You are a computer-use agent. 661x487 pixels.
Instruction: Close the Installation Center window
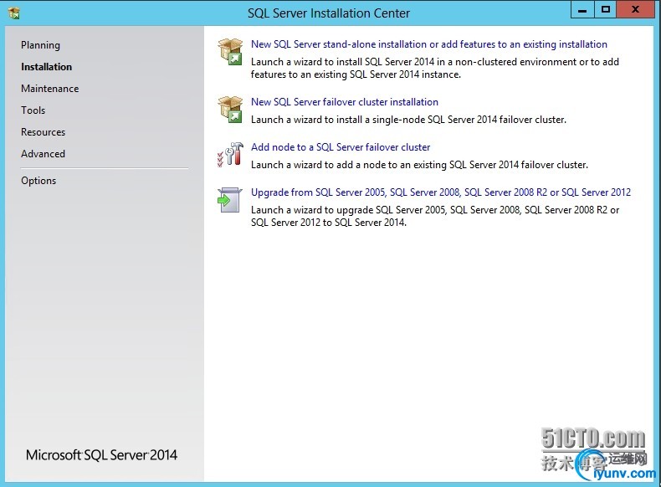(x=636, y=10)
